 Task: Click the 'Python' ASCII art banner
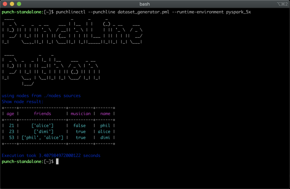[51, 70]
